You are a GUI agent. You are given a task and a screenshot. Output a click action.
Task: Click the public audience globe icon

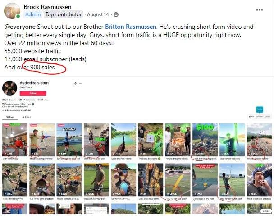point(116,14)
